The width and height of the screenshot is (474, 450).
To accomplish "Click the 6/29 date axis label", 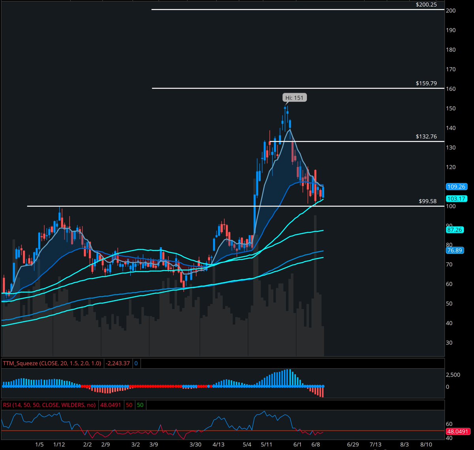I will point(353,444).
